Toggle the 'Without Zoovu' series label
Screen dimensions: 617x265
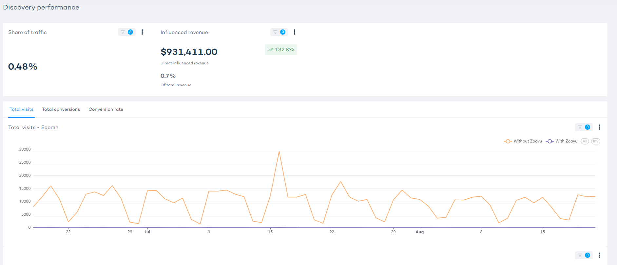[x=528, y=141]
